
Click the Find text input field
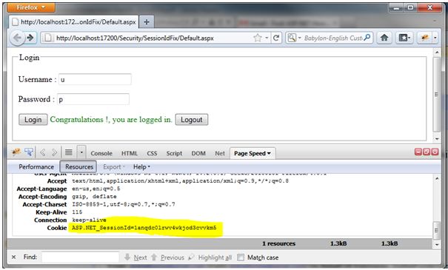coord(80,257)
